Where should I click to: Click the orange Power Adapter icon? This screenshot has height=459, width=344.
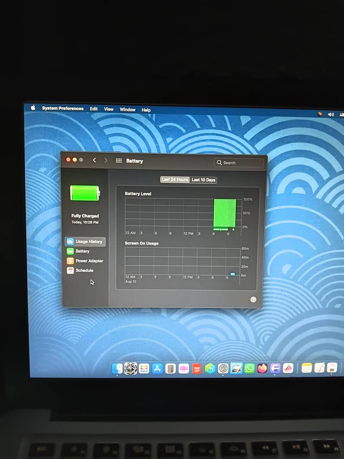tap(70, 261)
